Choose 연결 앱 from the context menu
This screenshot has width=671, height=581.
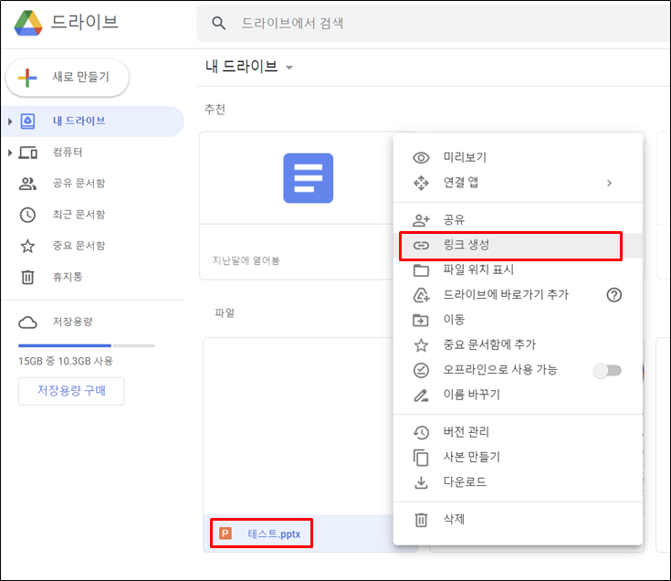518,183
